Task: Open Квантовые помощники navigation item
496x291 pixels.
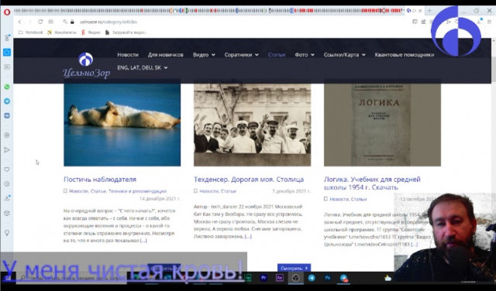Action: pyautogui.click(x=405, y=55)
